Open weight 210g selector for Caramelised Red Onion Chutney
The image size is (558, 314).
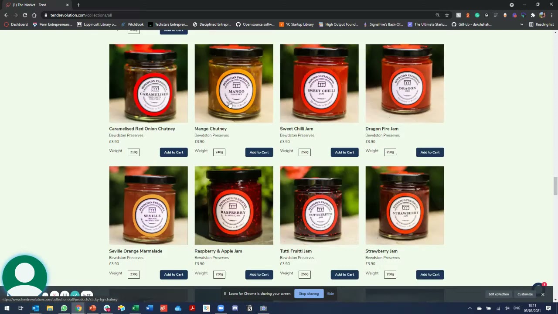point(134,152)
